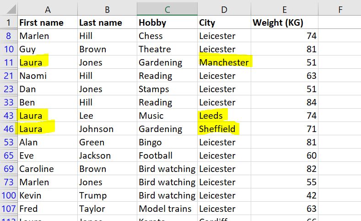361x221 pixels.
Task: Select column F header
Action: click(339, 9)
